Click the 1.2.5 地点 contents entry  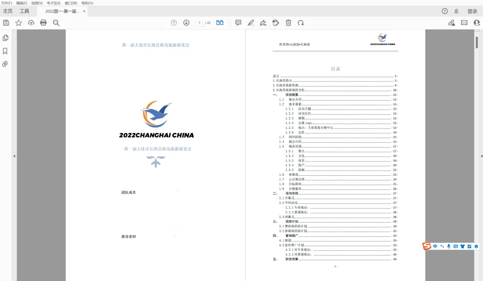tap(341, 128)
